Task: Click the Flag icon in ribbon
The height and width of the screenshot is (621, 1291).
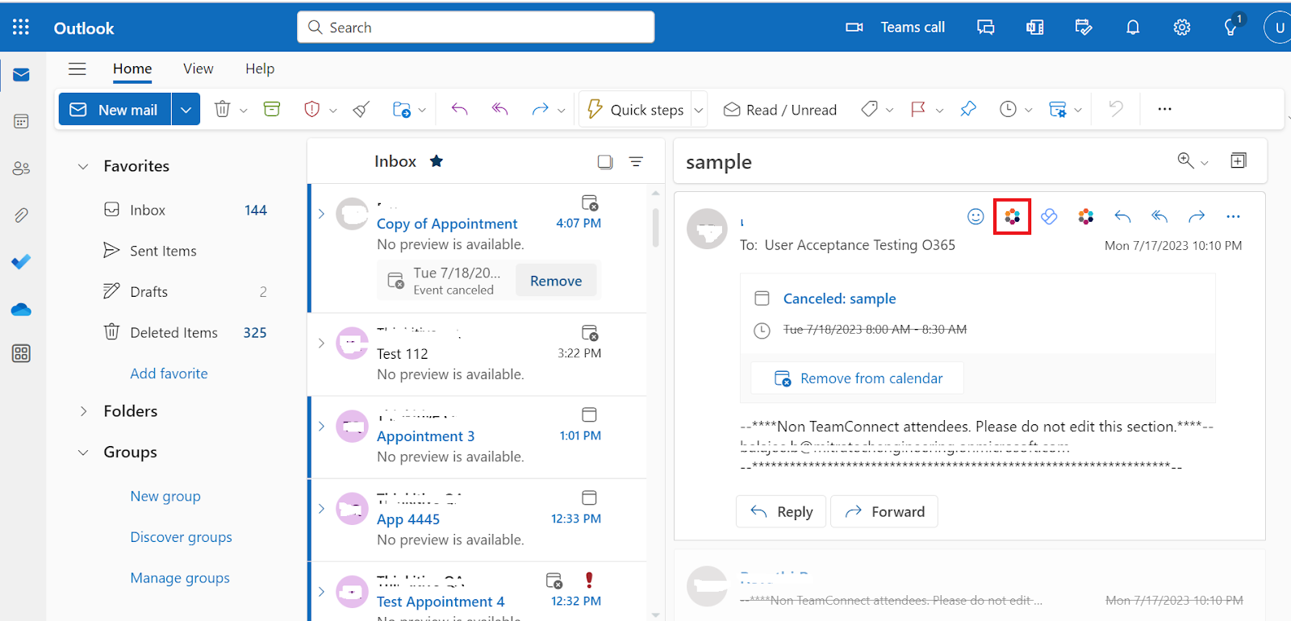Action: point(918,109)
